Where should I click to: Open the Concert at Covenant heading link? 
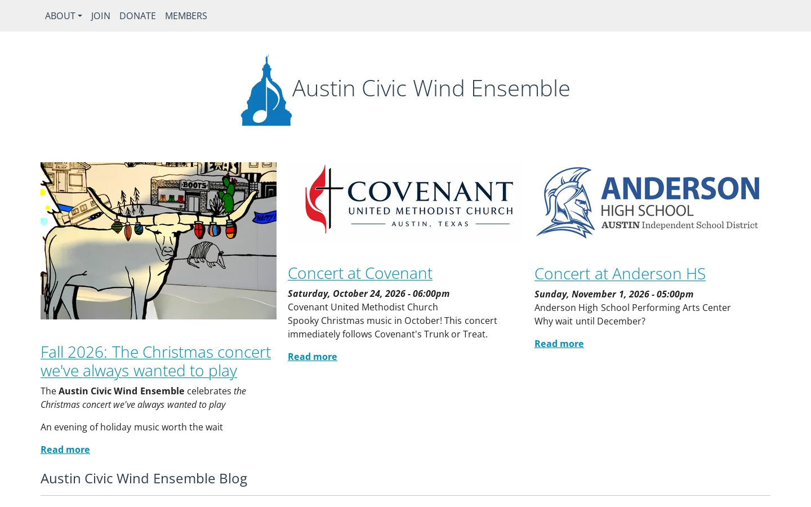(x=360, y=273)
